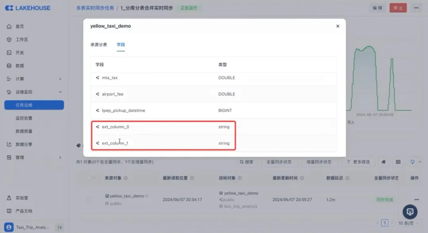Click the red 停止 button
Image resolution: width=428 pixels, height=233 pixels.
tap(398, 8)
